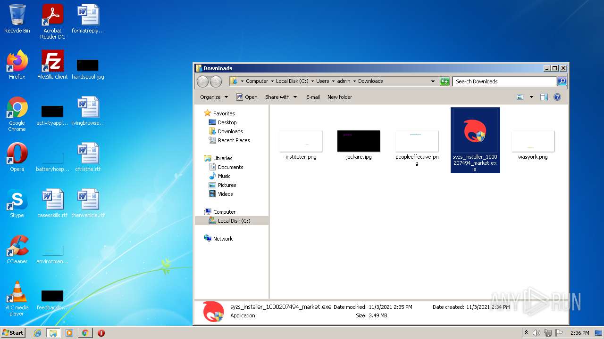Launch Firefox from desktop
604x339 pixels.
click(x=17, y=65)
